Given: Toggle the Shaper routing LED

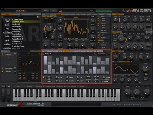Looking at the screenshot, I should tap(98, 23).
